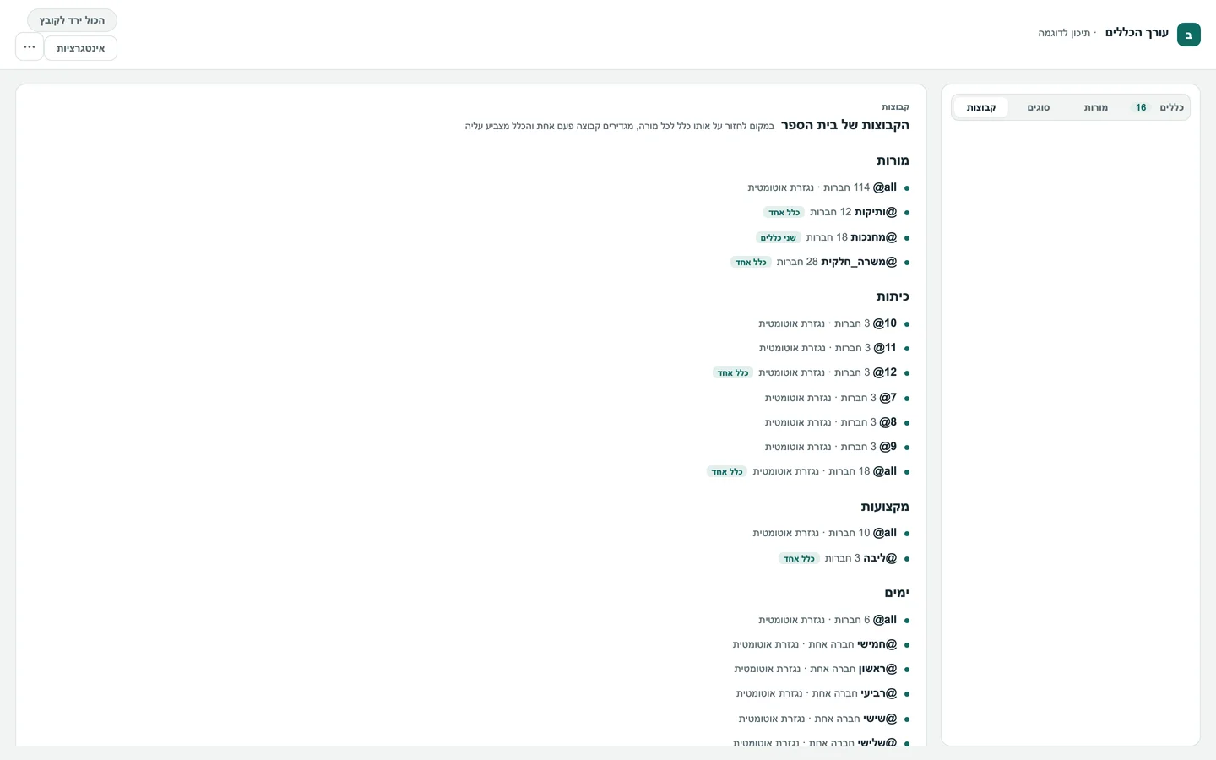Select the @all group with 10 members
1216x760 pixels.
(x=831, y=533)
